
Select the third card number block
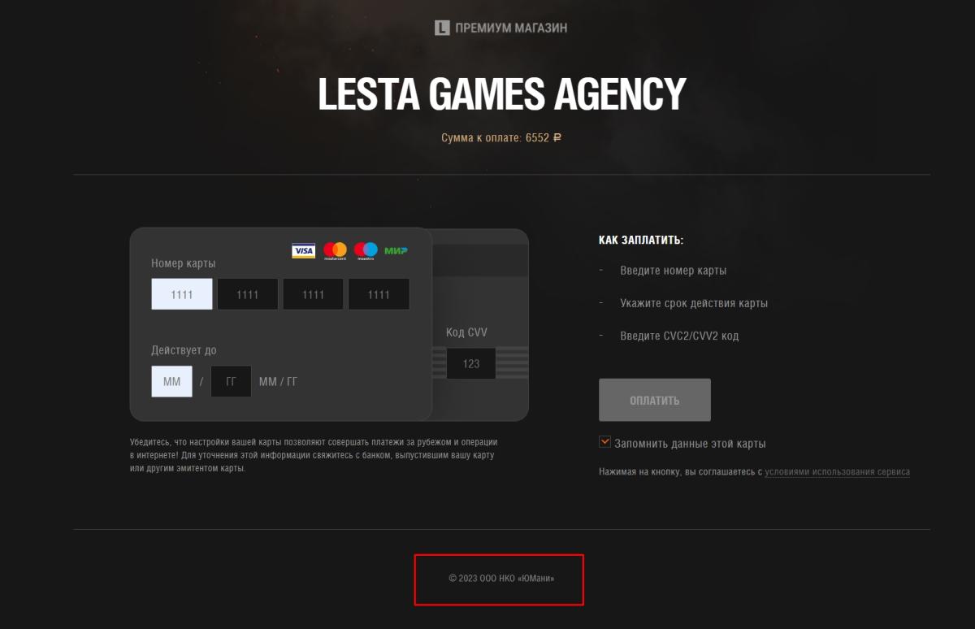click(x=313, y=294)
